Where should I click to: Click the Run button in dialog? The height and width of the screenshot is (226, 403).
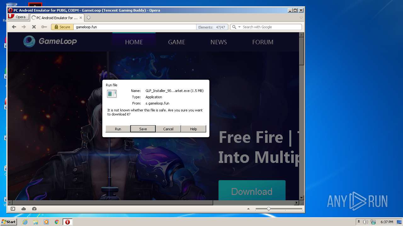(x=118, y=129)
